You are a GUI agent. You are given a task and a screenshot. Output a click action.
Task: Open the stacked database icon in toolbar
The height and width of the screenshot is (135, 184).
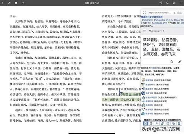pyautogui.click(x=16, y=3)
